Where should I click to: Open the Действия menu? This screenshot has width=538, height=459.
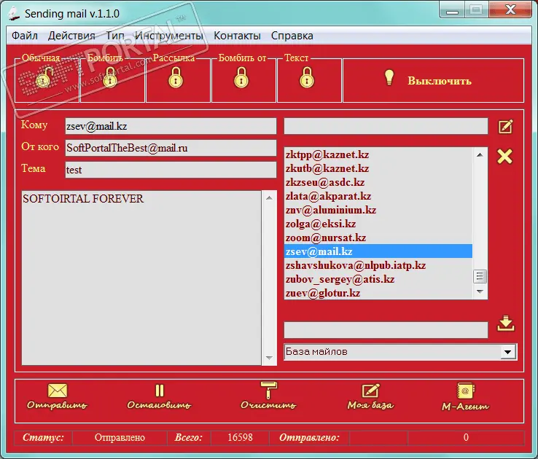(x=71, y=35)
